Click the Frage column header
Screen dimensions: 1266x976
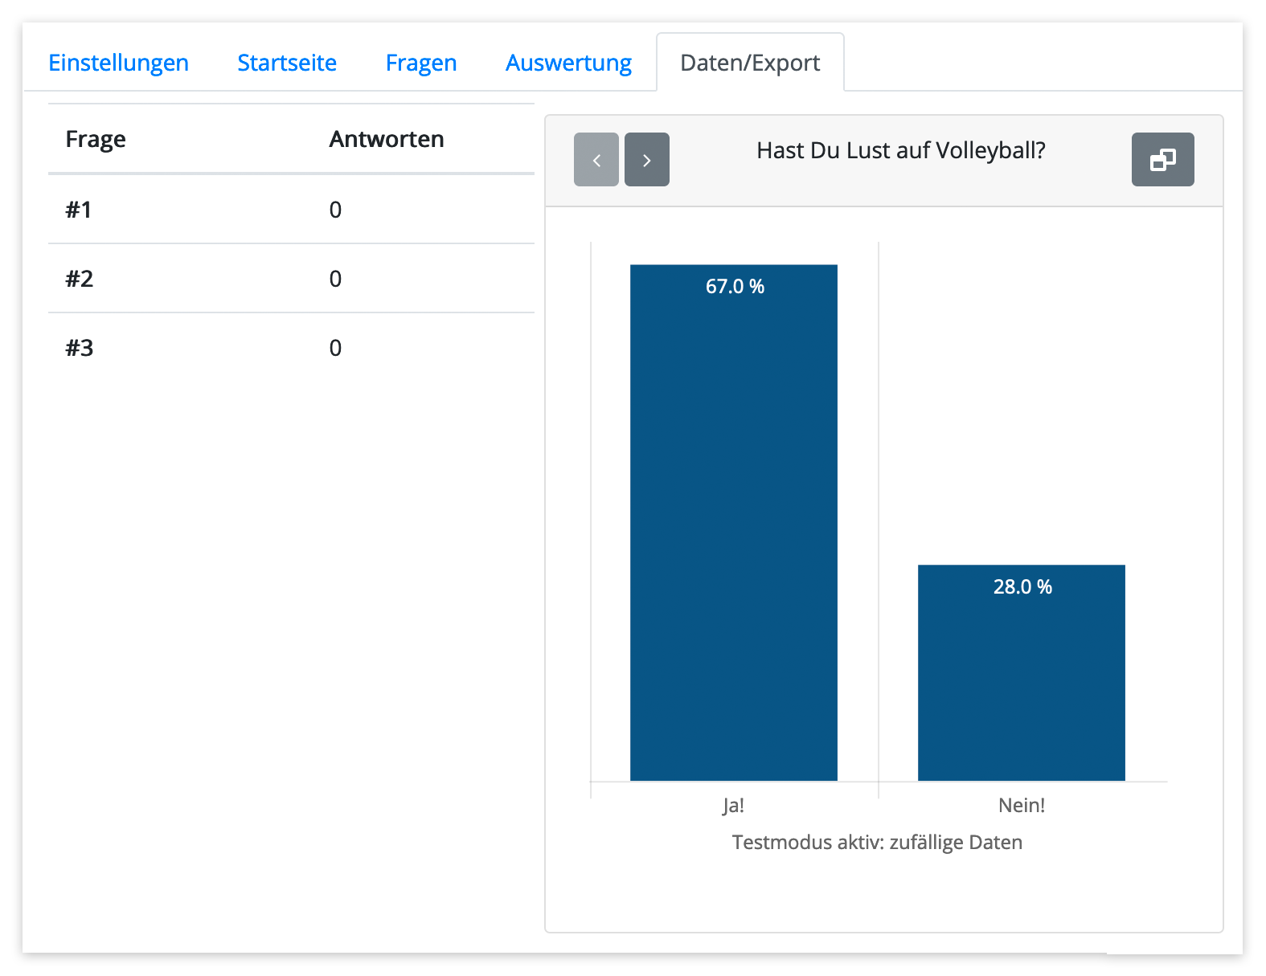[96, 139]
